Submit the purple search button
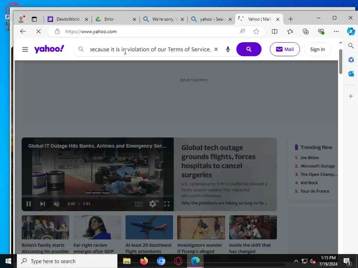This screenshot has height=268, width=358. [x=249, y=49]
